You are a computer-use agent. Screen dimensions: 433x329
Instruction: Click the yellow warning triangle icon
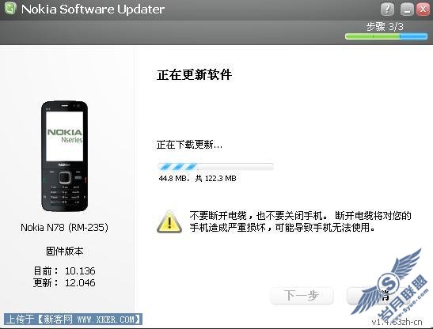tap(169, 222)
